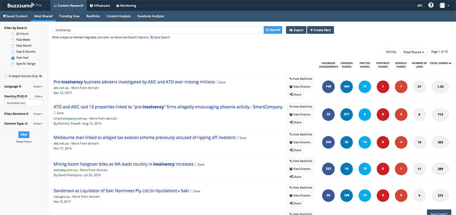Click the Reset Filters link

[x=24, y=142]
